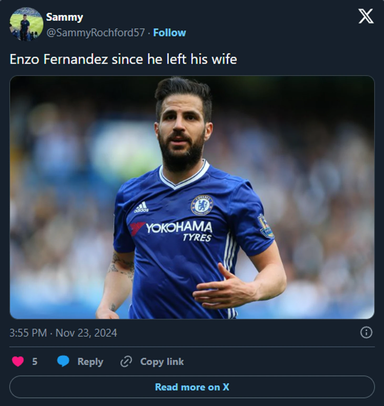Click the chain link icon
The width and height of the screenshot is (384, 406).
[126, 361]
